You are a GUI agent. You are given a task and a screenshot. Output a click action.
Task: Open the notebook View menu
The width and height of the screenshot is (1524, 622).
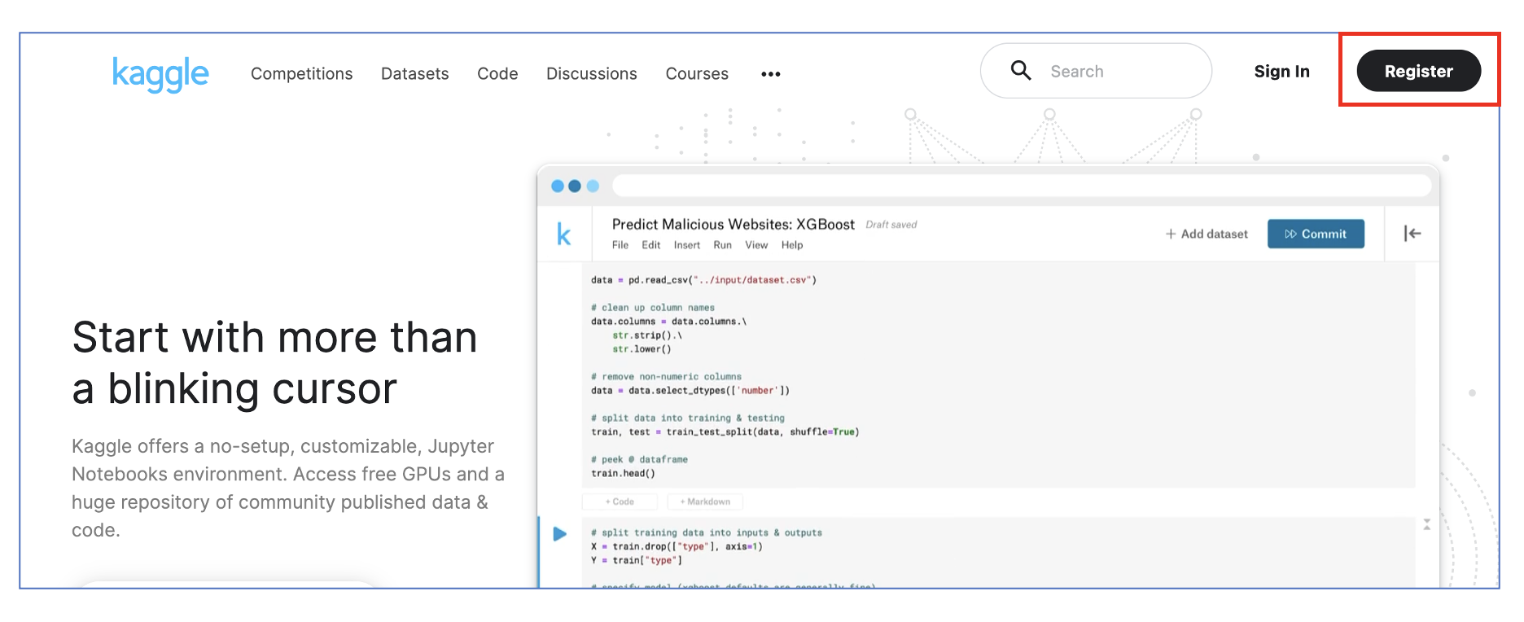coord(756,245)
